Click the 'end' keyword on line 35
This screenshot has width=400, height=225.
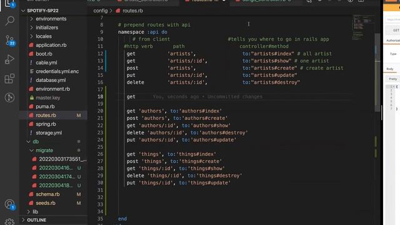click(122, 219)
